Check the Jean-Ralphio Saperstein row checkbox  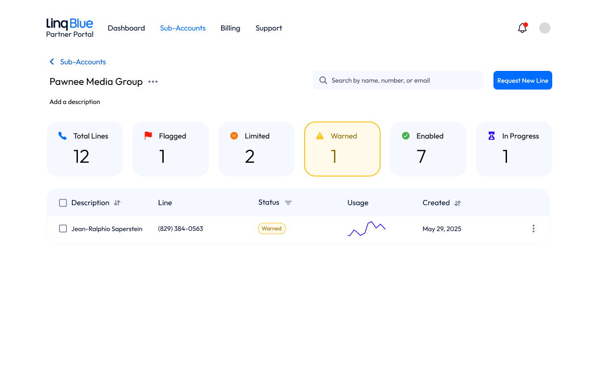click(x=63, y=229)
